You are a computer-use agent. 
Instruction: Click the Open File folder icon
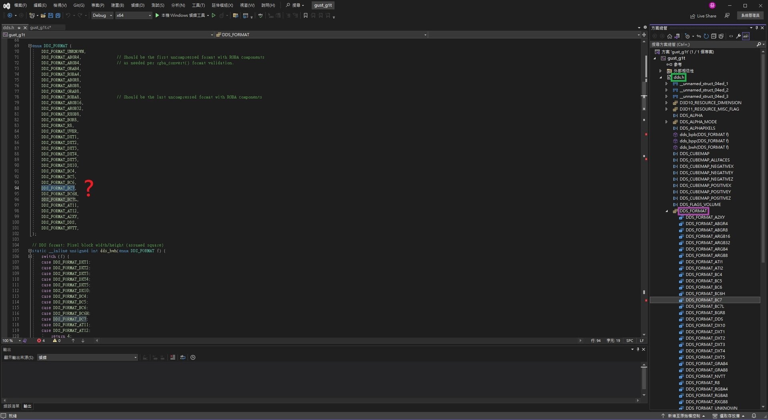coord(43,15)
